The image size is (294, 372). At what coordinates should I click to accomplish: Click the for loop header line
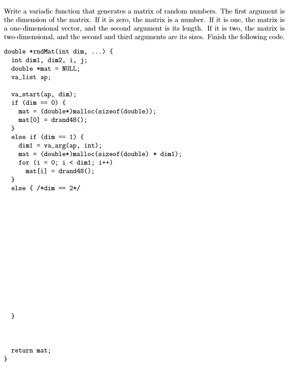[65, 163]
